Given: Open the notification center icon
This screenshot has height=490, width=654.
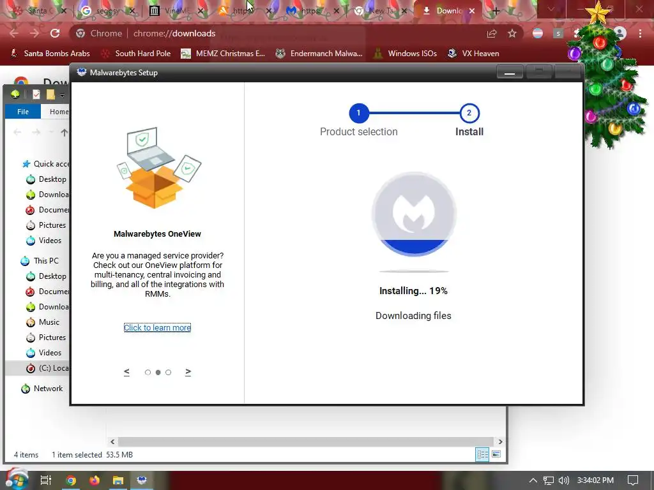Looking at the screenshot, I should (633, 480).
